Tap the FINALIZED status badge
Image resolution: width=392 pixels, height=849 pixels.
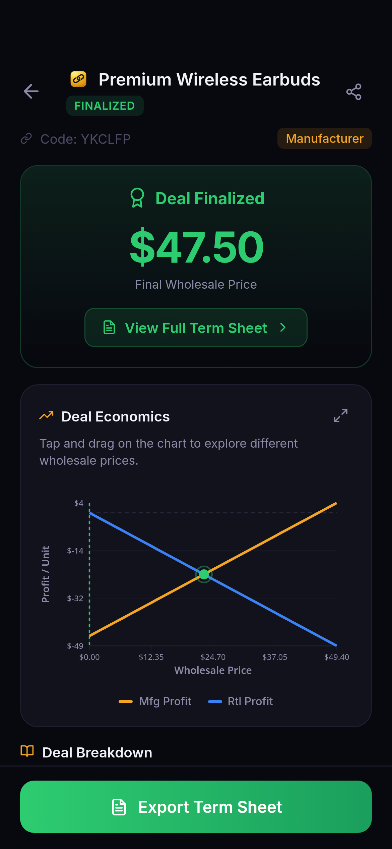(x=105, y=106)
